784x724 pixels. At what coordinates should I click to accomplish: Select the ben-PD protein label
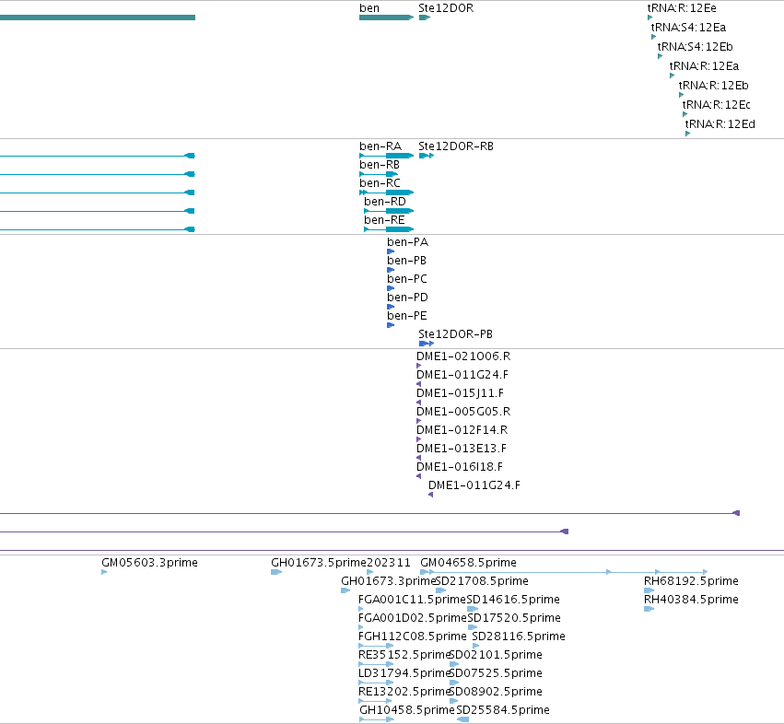click(x=407, y=298)
